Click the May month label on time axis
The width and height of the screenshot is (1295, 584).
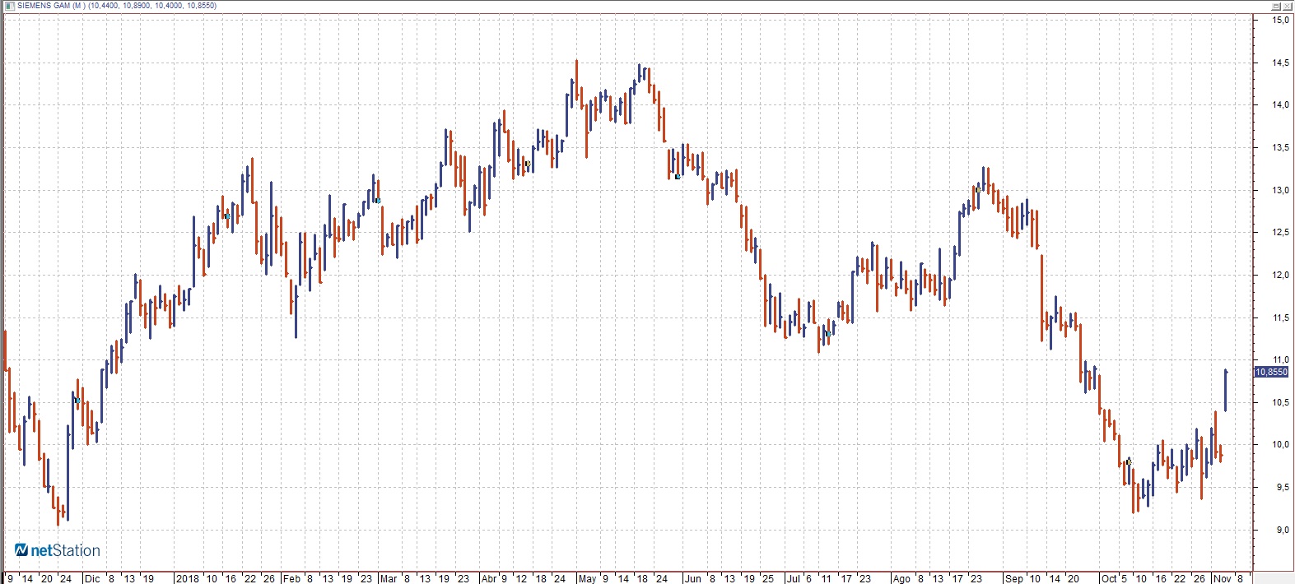coord(588,578)
